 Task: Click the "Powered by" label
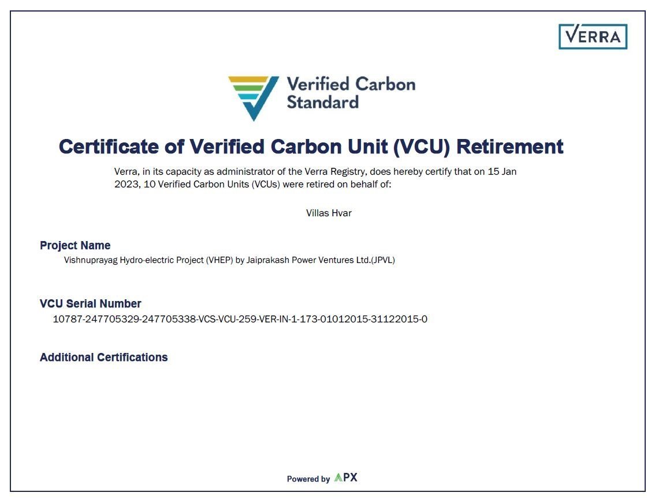(x=308, y=479)
